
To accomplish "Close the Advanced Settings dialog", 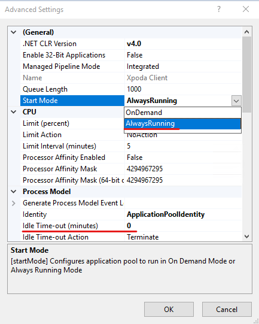I will pyautogui.click(x=246, y=9).
